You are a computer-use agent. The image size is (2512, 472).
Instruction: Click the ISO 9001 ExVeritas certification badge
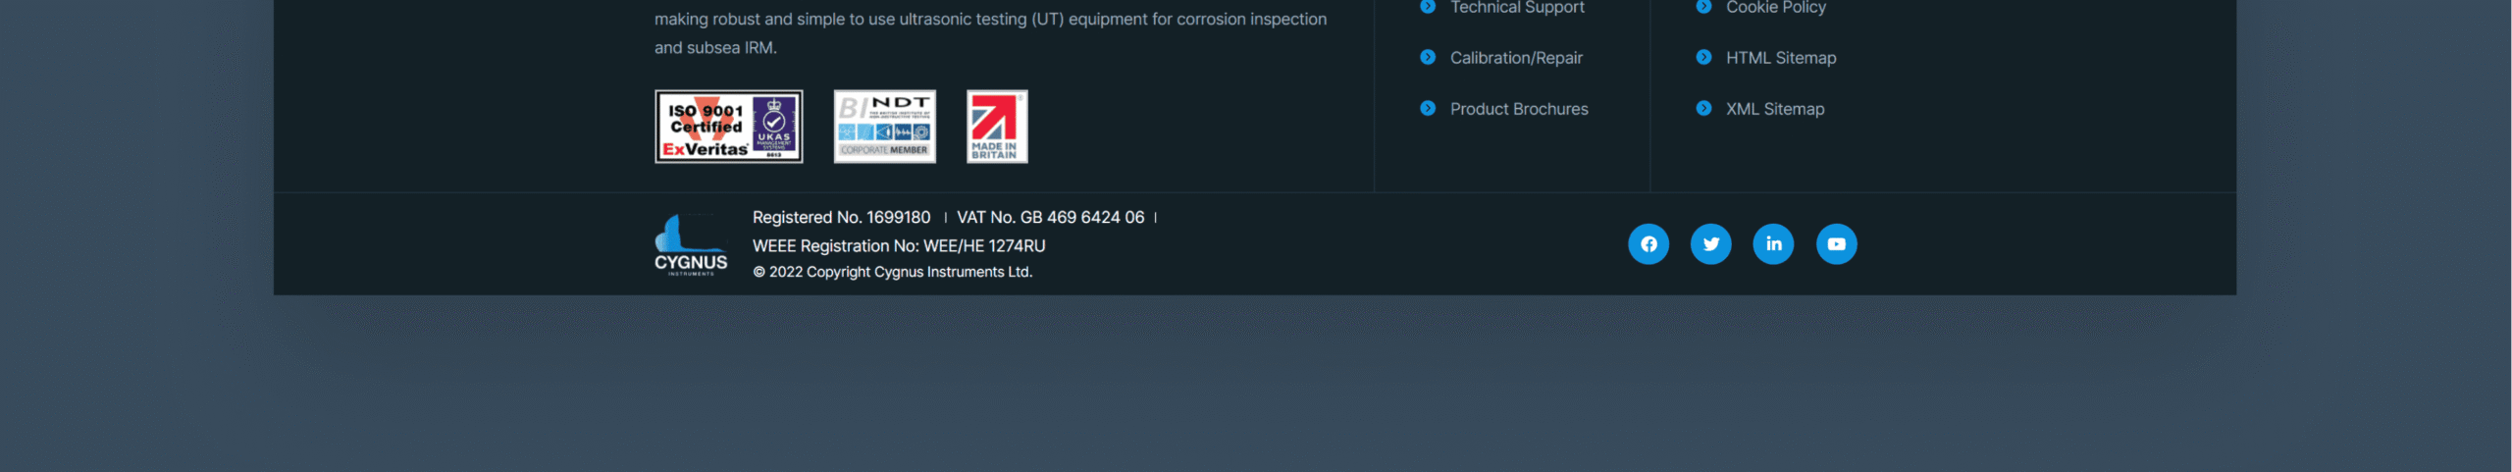(x=729, y=127)
